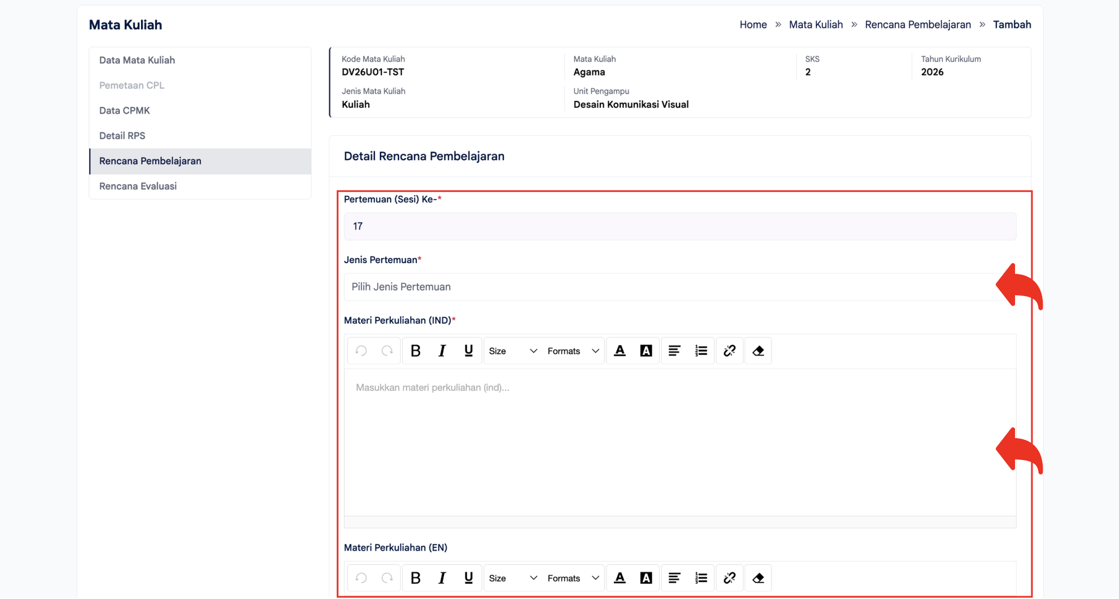Click numbered list icon in EN editor

701,578
